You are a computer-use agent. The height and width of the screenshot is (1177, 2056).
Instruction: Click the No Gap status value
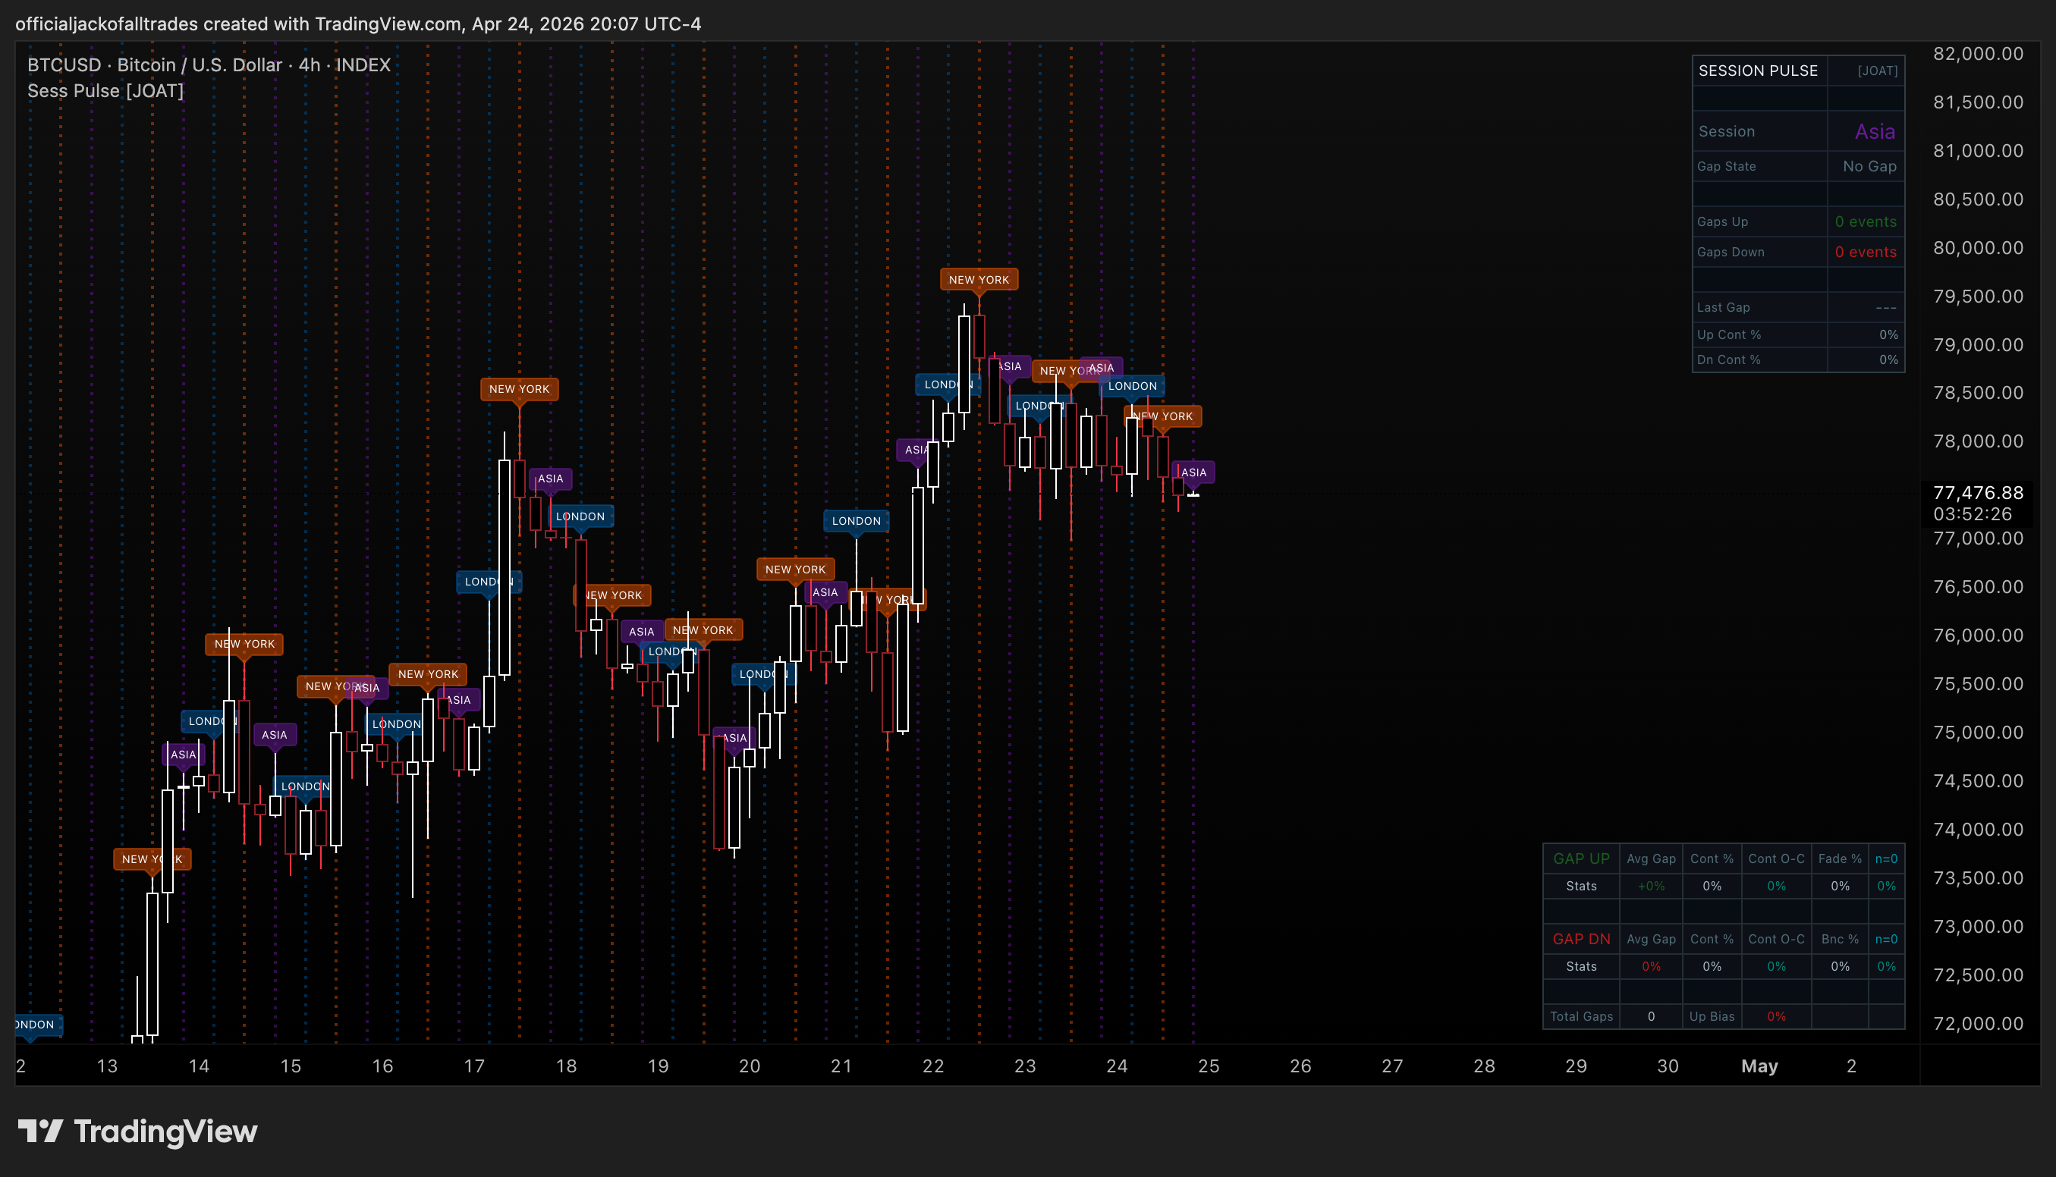(x=1869, y=167)
